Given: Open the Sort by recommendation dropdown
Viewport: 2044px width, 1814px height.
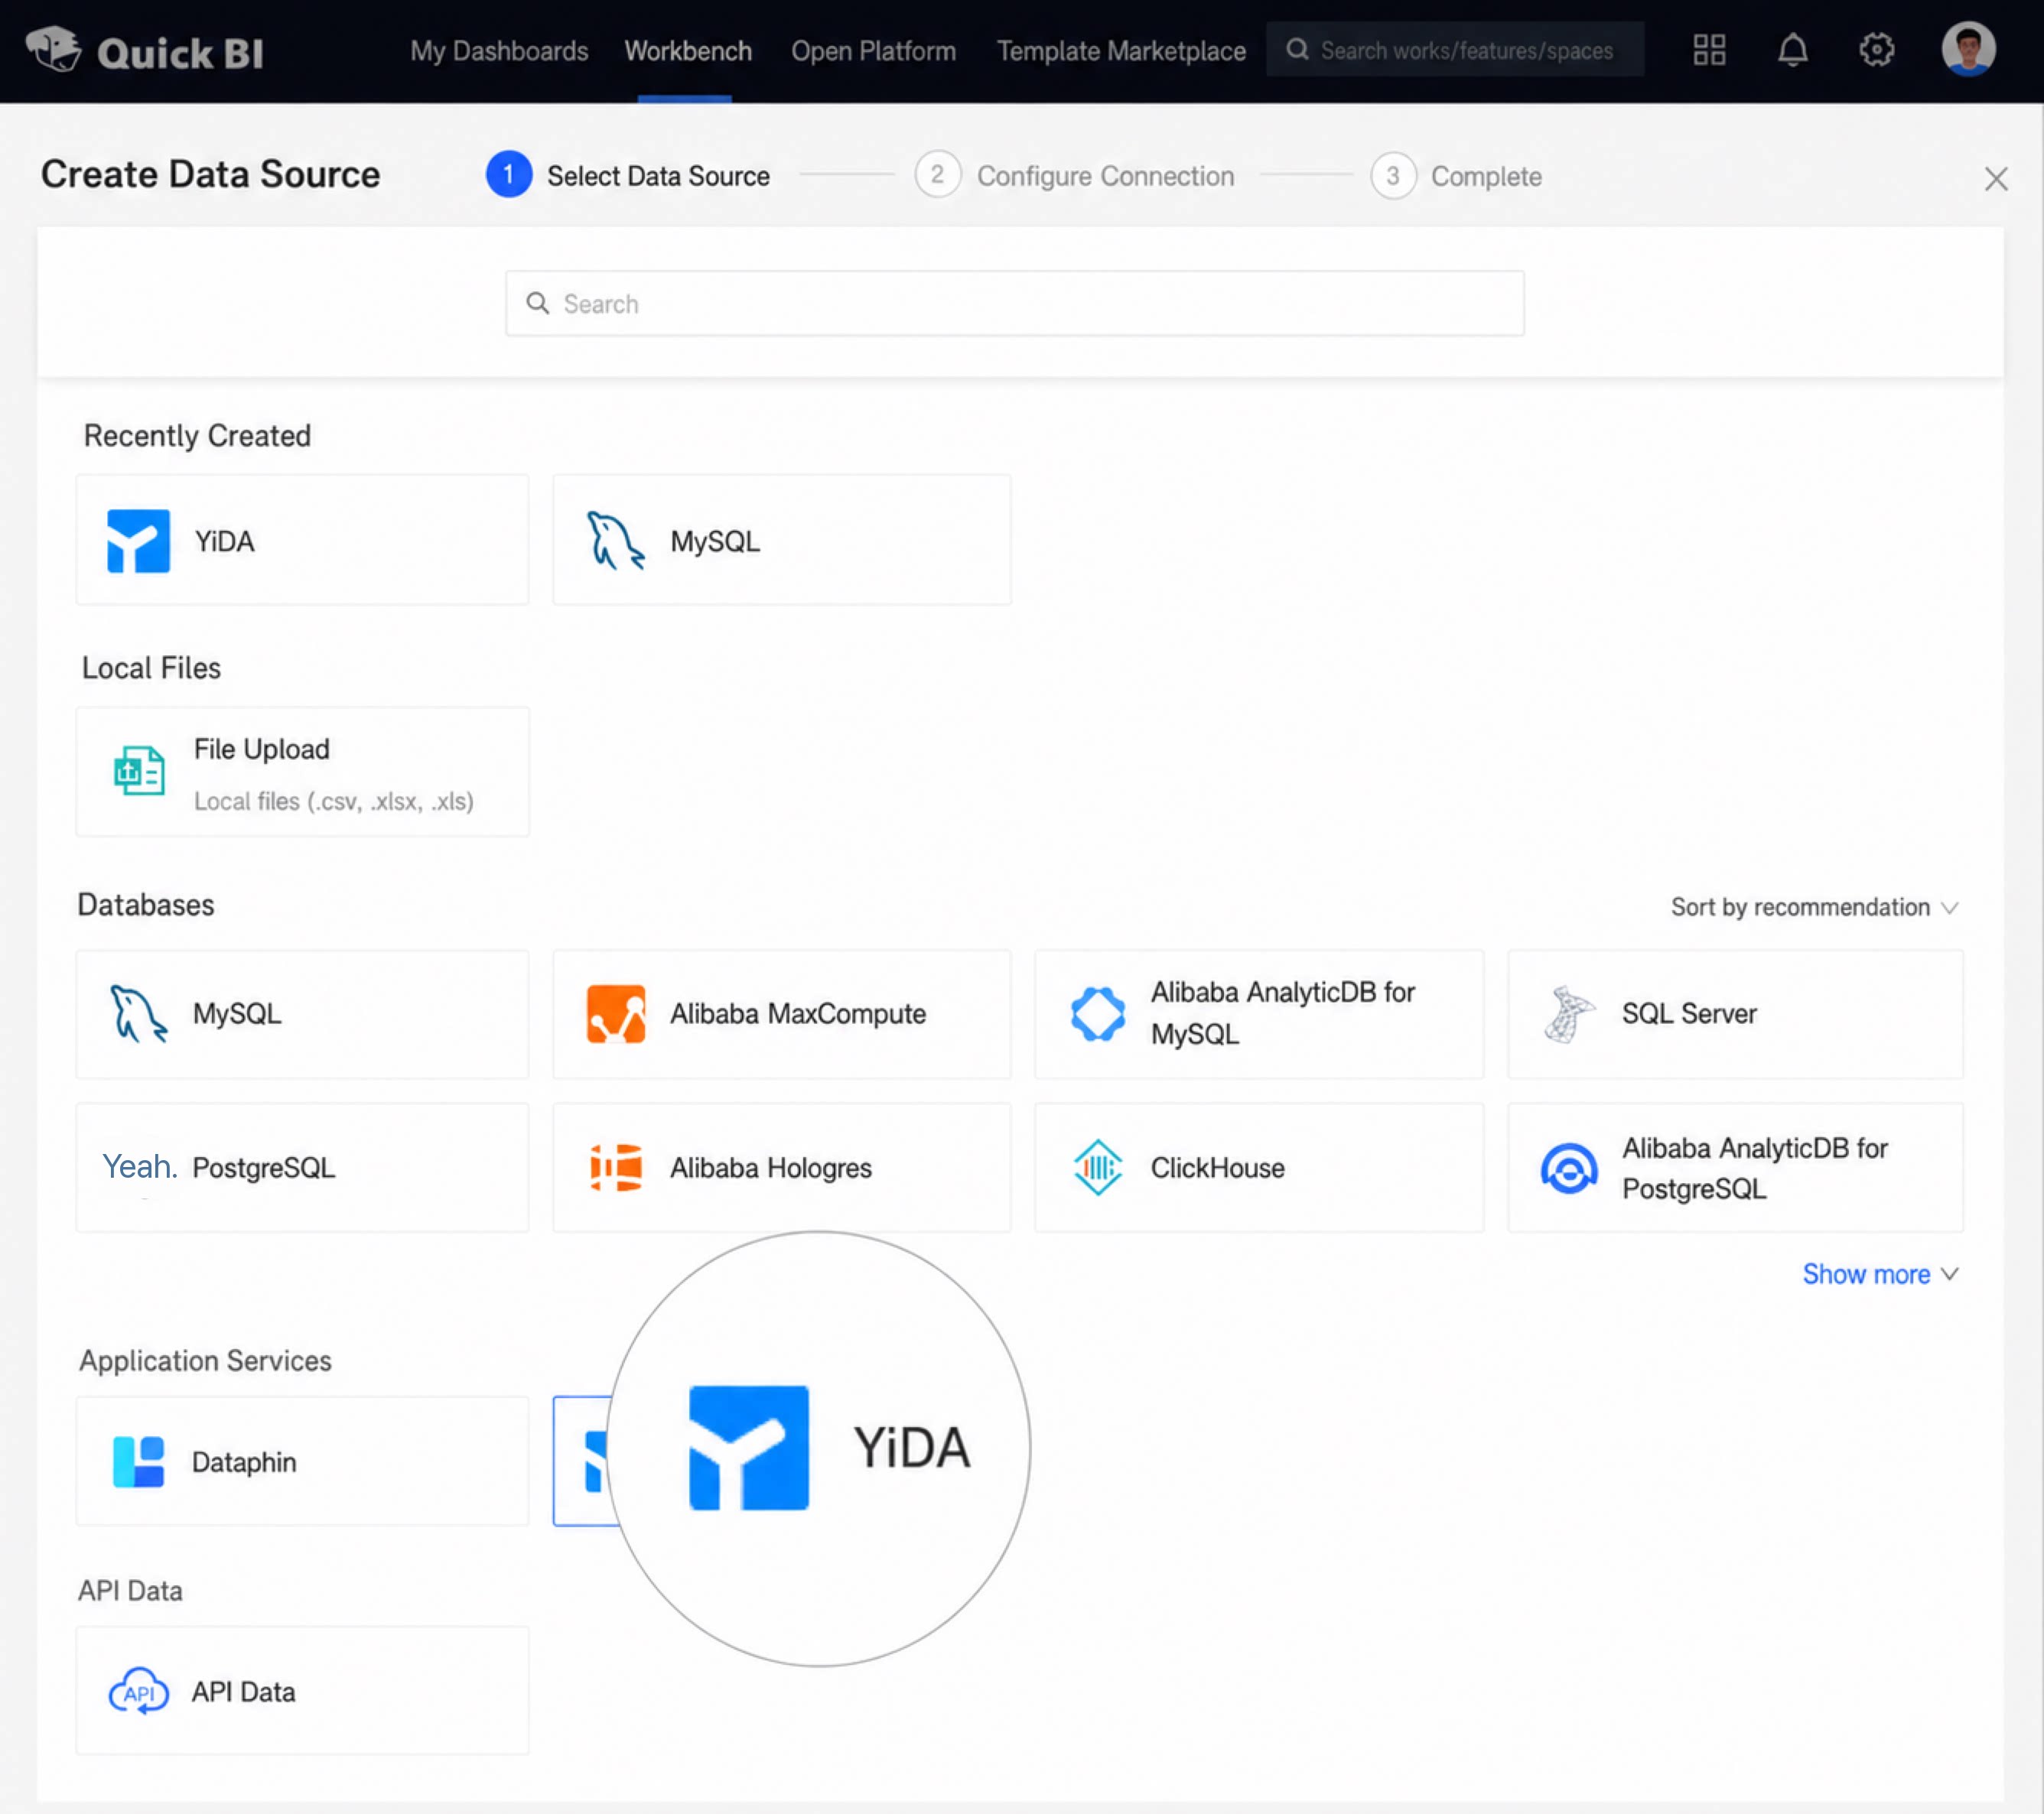Looking at the screenshot, I should tap(1813, 906).
